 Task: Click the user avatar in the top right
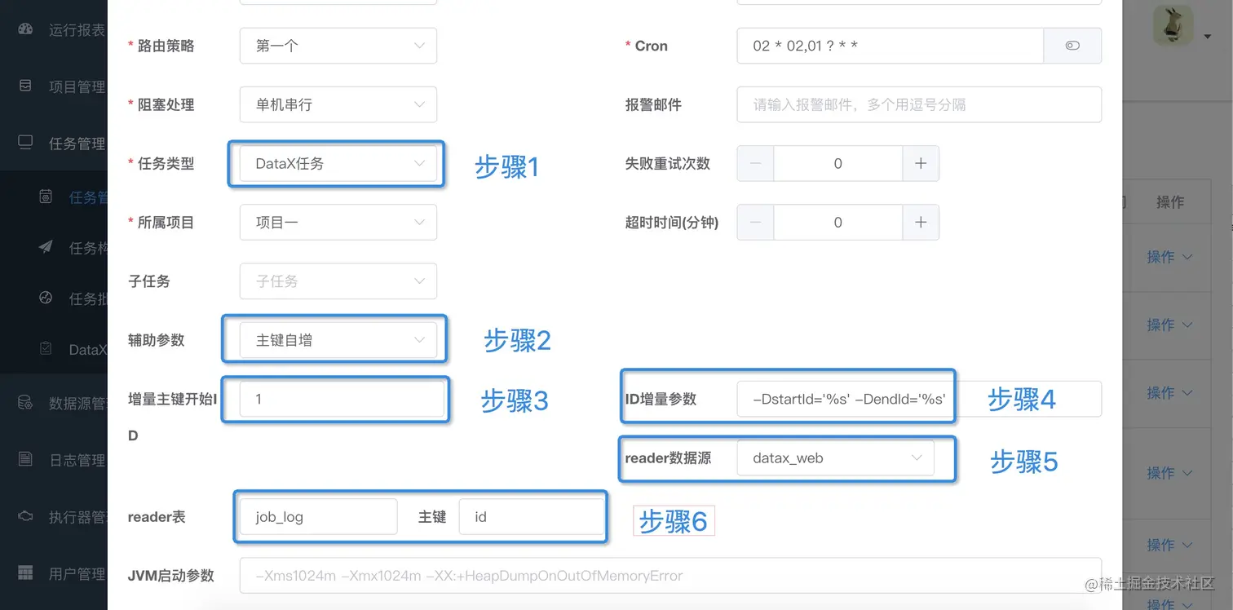point(1173,26)
